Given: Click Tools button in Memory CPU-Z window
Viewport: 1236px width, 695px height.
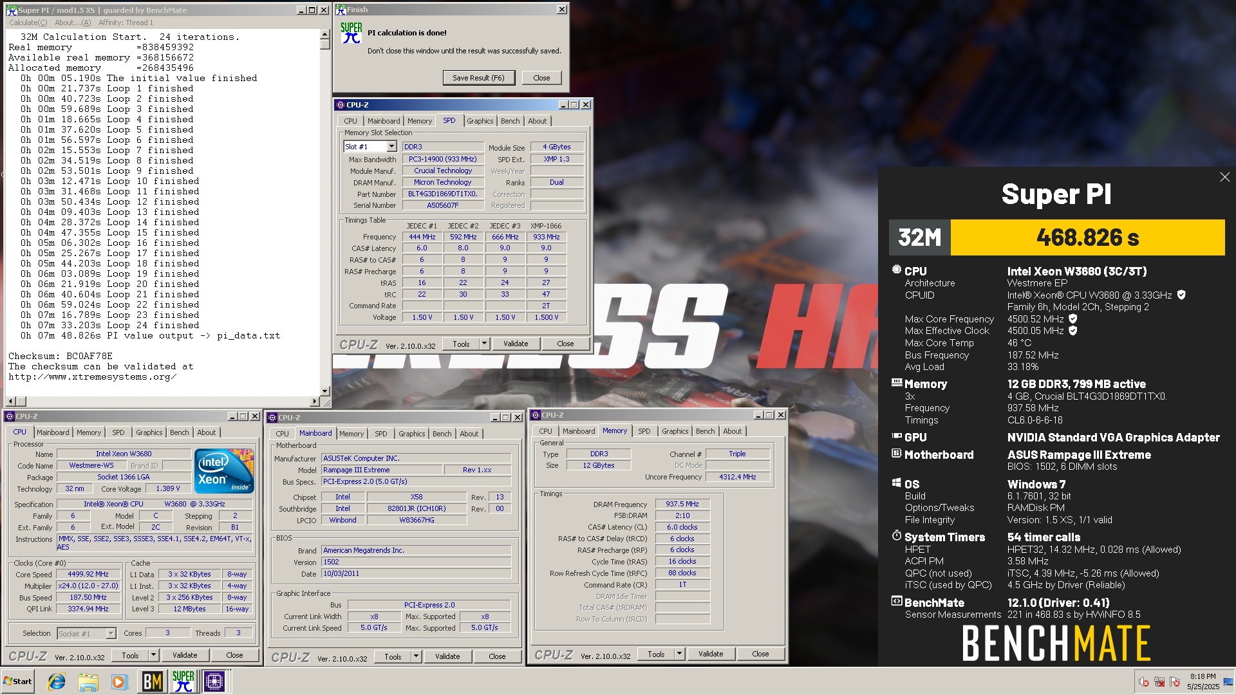Looking at the screenshot, I should pos(656,654).
